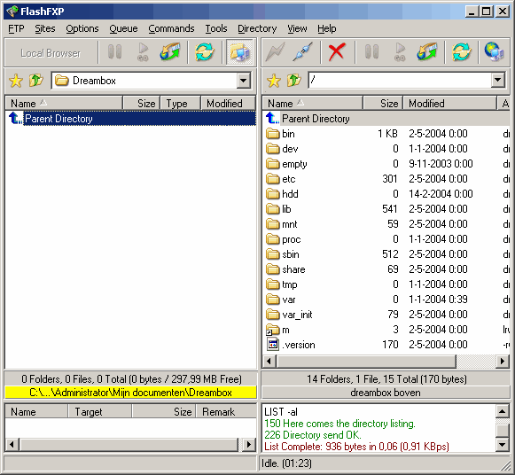This screenshot has width=515, height=475.
Task: Click the right pane transfer queue icon
Action: pos(427,52)
